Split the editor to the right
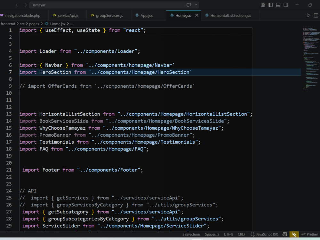Viewport: 320px width, 240px height. pos(316,15)
